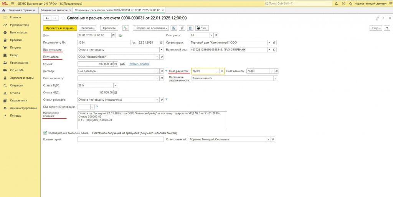This screenshot has width=393, height=197.
Task: Add this document to favorites star
Action: point(63,18)
